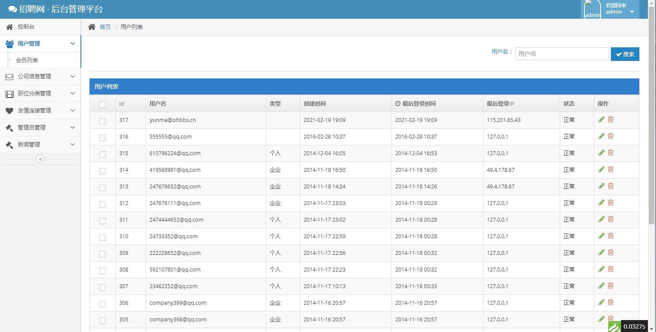Select the 控制台 dashboard icon in sidebar
The image size is (656, 332).
[x=9, y=26]
